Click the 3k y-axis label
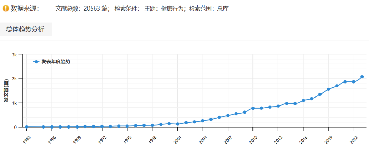 click(14, 55)
